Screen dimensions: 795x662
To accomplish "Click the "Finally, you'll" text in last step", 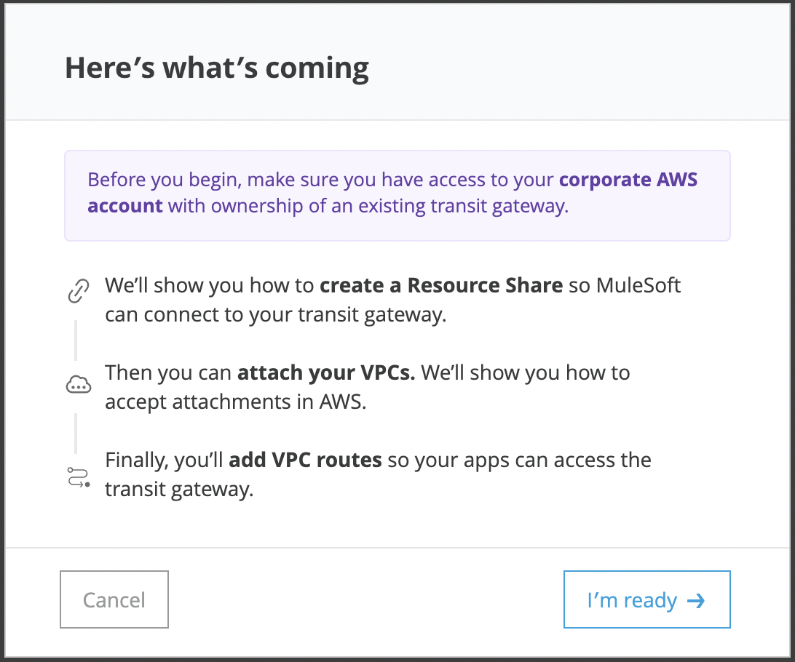I will point(165,460).
